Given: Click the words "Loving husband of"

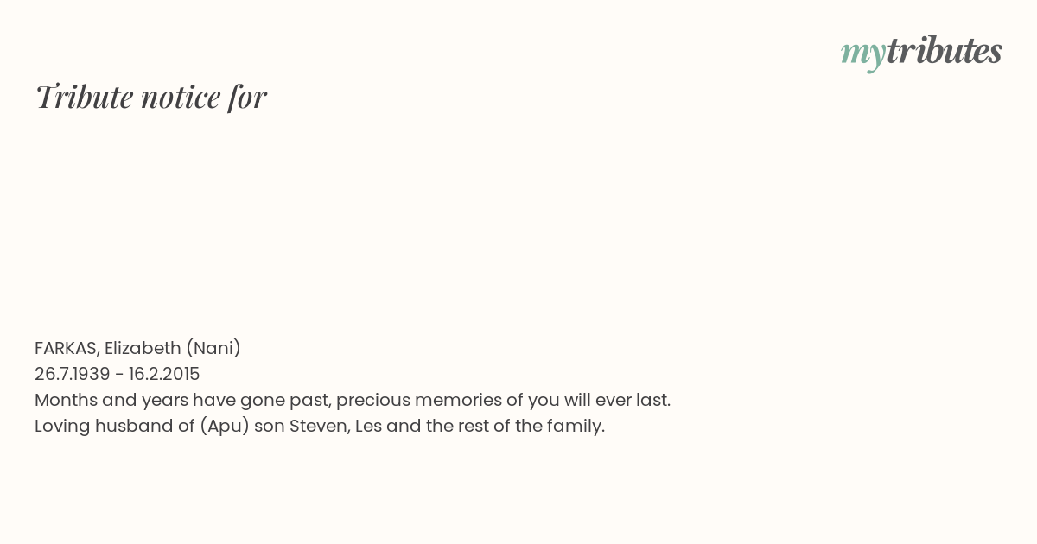Looking at the screenshot, I should pyautogui.click(x=114, y=426).
